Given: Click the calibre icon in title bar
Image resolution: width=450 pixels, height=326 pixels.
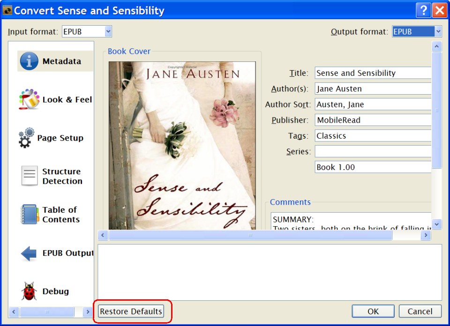Looking at the screenshot, I should tap(7, 11).
